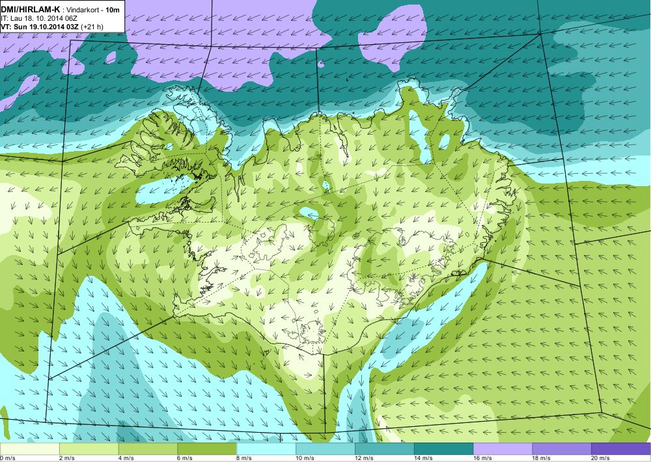Click the '2 m/s' legend label
This screenshot has width=651, height=462.
68,458
